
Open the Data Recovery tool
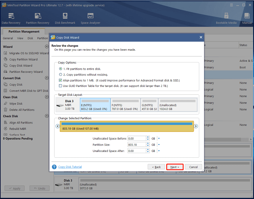(x=11, y=19)
